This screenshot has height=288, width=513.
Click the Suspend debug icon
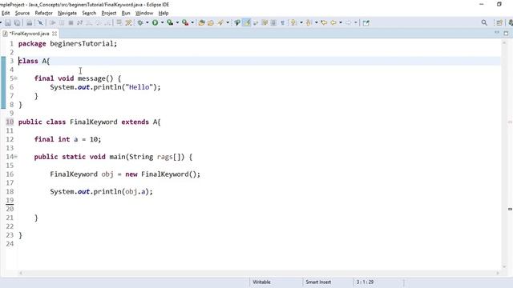point(62,23)
